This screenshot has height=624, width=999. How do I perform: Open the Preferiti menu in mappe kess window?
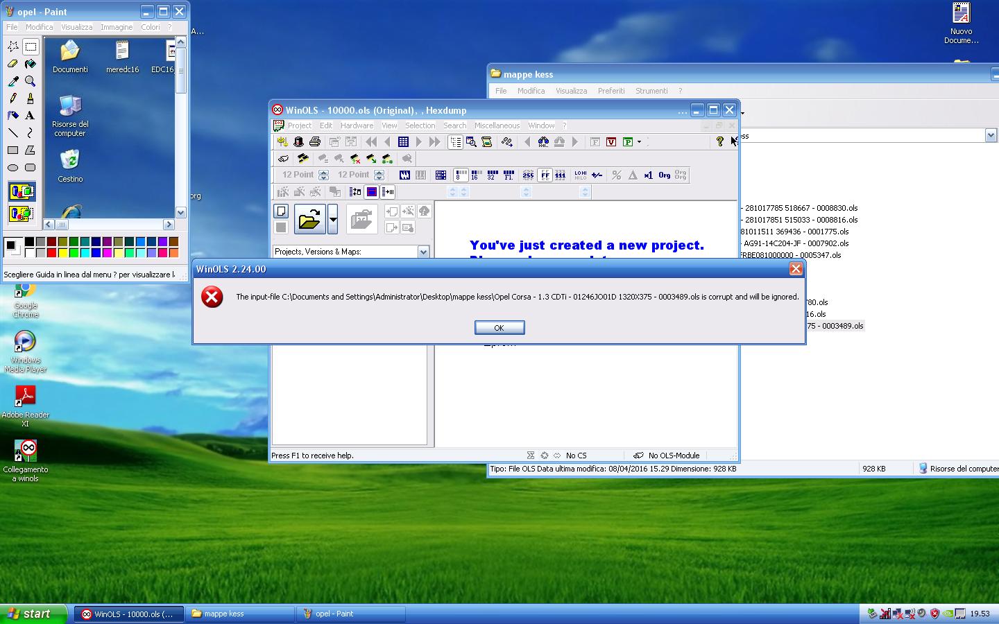click(x=611, y=91)
